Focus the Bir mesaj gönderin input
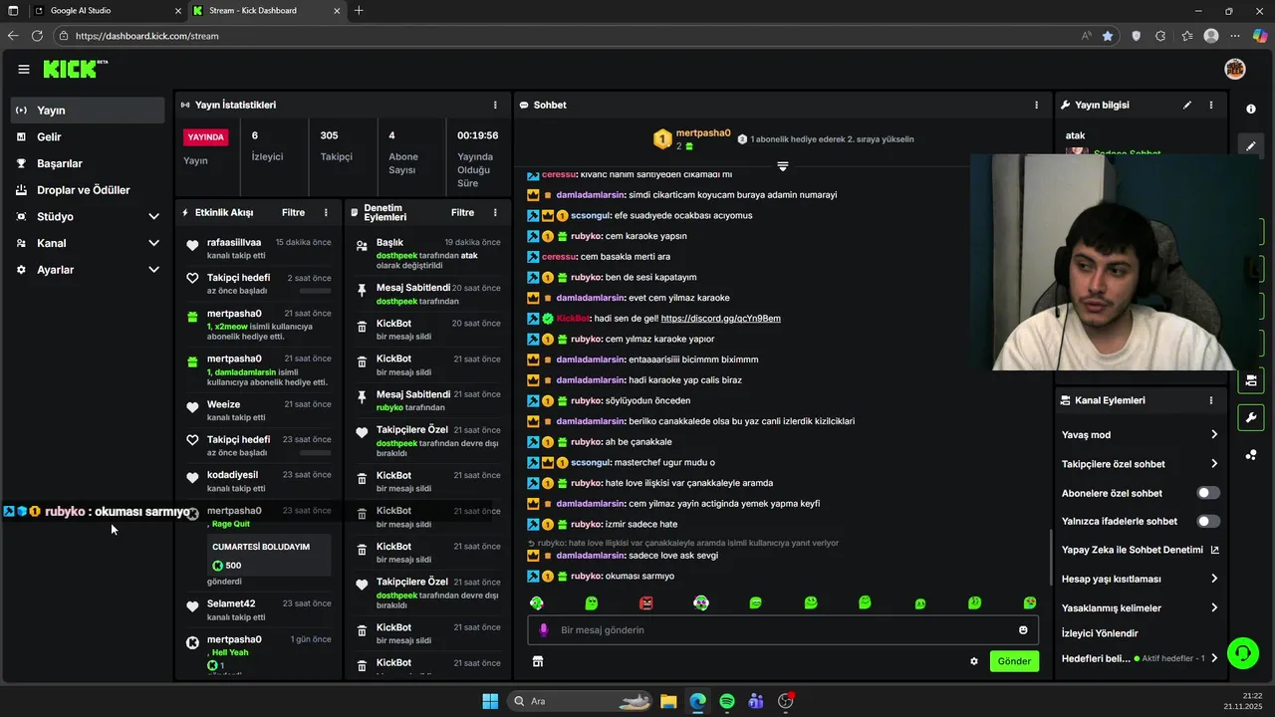The image size is (1275, 717). point(783,629)
